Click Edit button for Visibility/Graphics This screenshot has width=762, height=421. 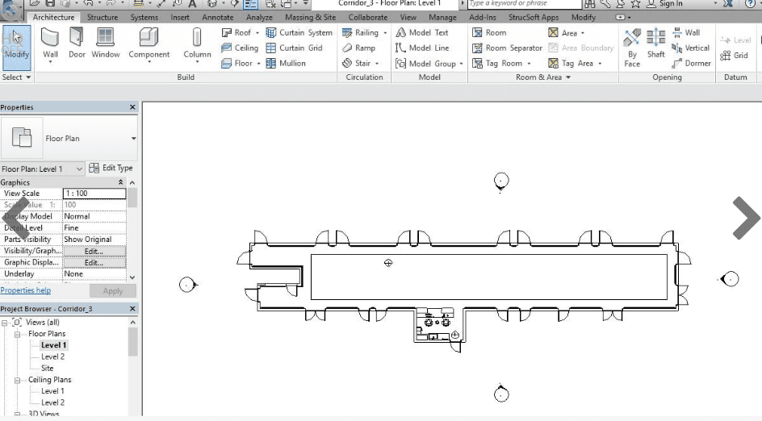pos(94,251)
